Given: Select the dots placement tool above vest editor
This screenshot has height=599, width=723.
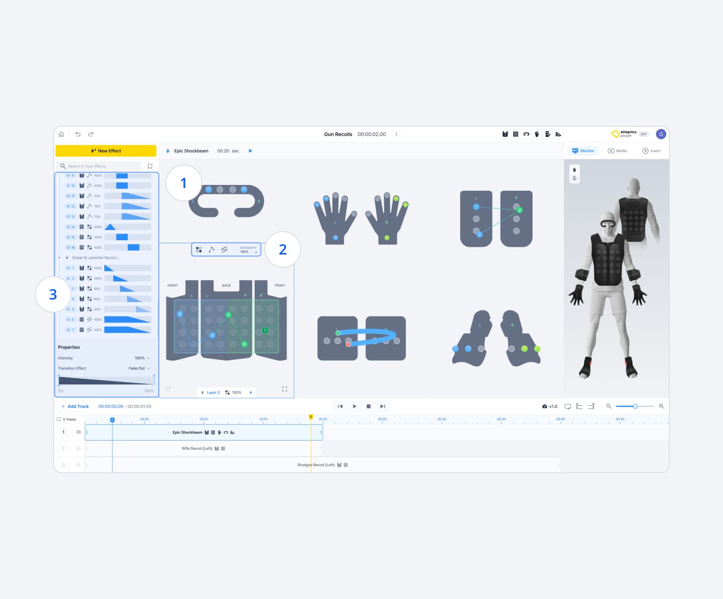Looking at the screenshot, I should pyautogui.click(x=199, y=249).
